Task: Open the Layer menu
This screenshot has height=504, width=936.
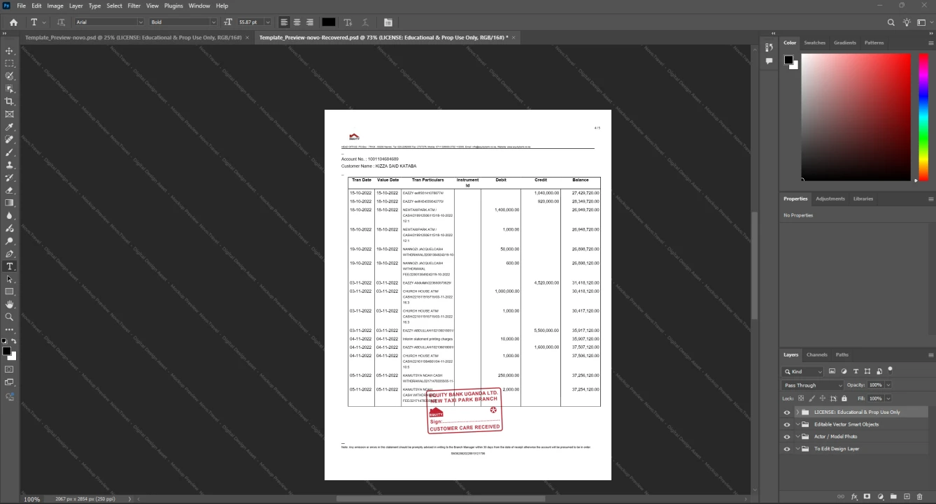Action: pos(76,6)
